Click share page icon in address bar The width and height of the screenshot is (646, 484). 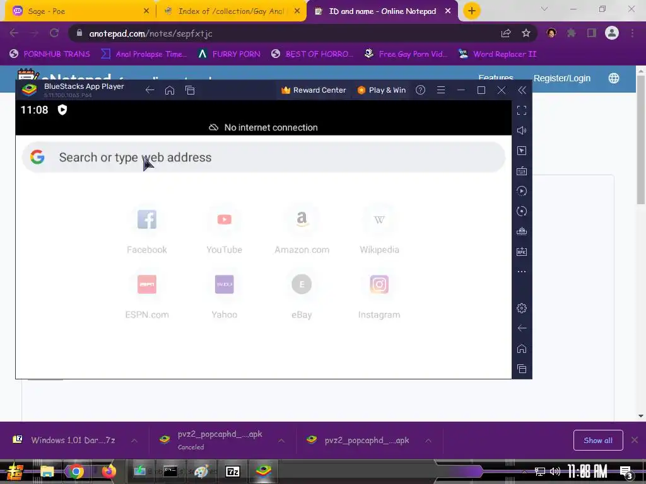(506, 33)
